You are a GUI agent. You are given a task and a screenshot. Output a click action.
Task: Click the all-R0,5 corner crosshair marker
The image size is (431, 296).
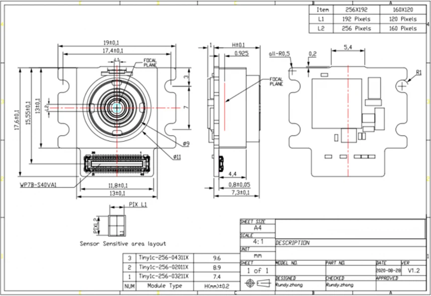tap(292, 71)
